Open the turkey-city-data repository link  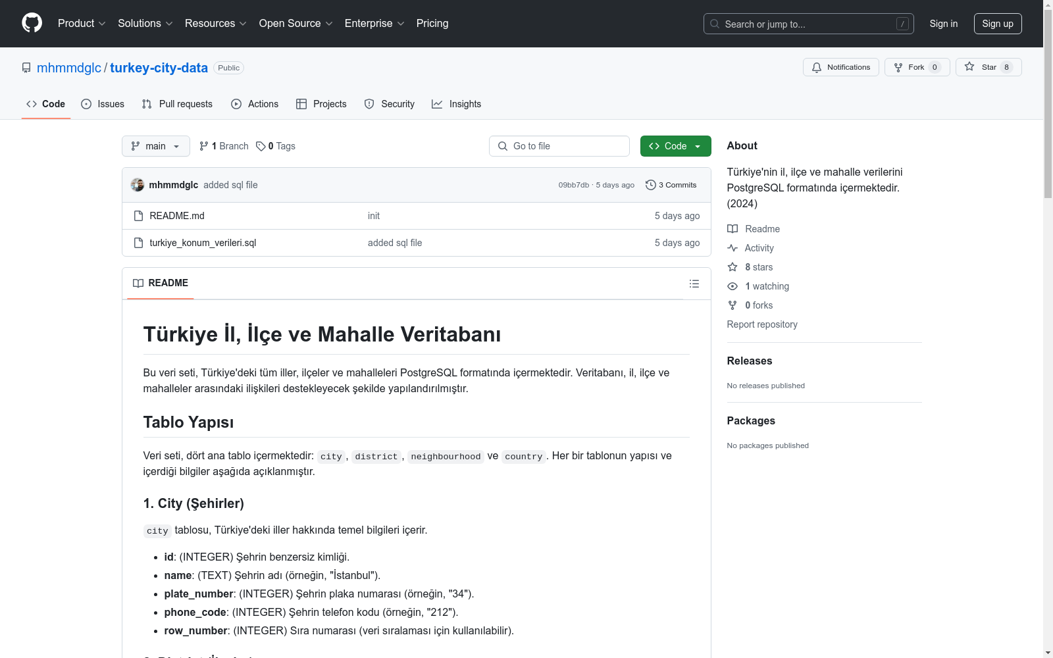tap(159, 68)
